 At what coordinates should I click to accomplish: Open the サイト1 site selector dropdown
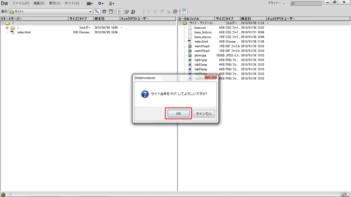point(51,11)
